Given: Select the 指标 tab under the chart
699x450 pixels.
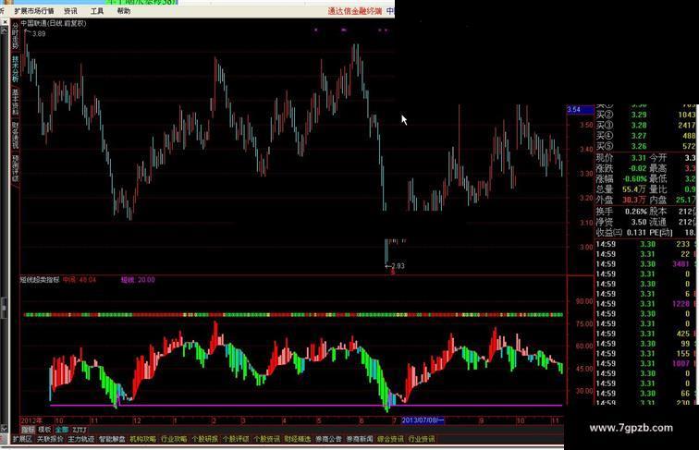Looking at the screenshot, I should click(28, 430).
